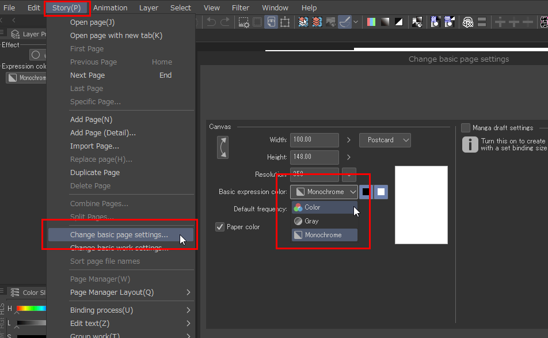Viewport: 548px width, 338px height.
Task: Toggle the Paper color checkbox
Action: click(x=220, y=227)
